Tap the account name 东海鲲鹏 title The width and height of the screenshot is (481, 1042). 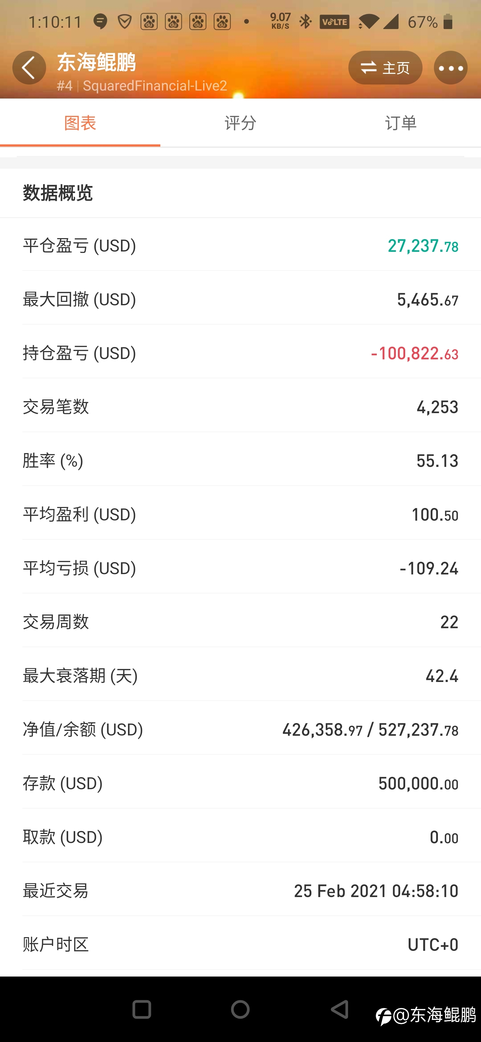[x=96, y=62]
